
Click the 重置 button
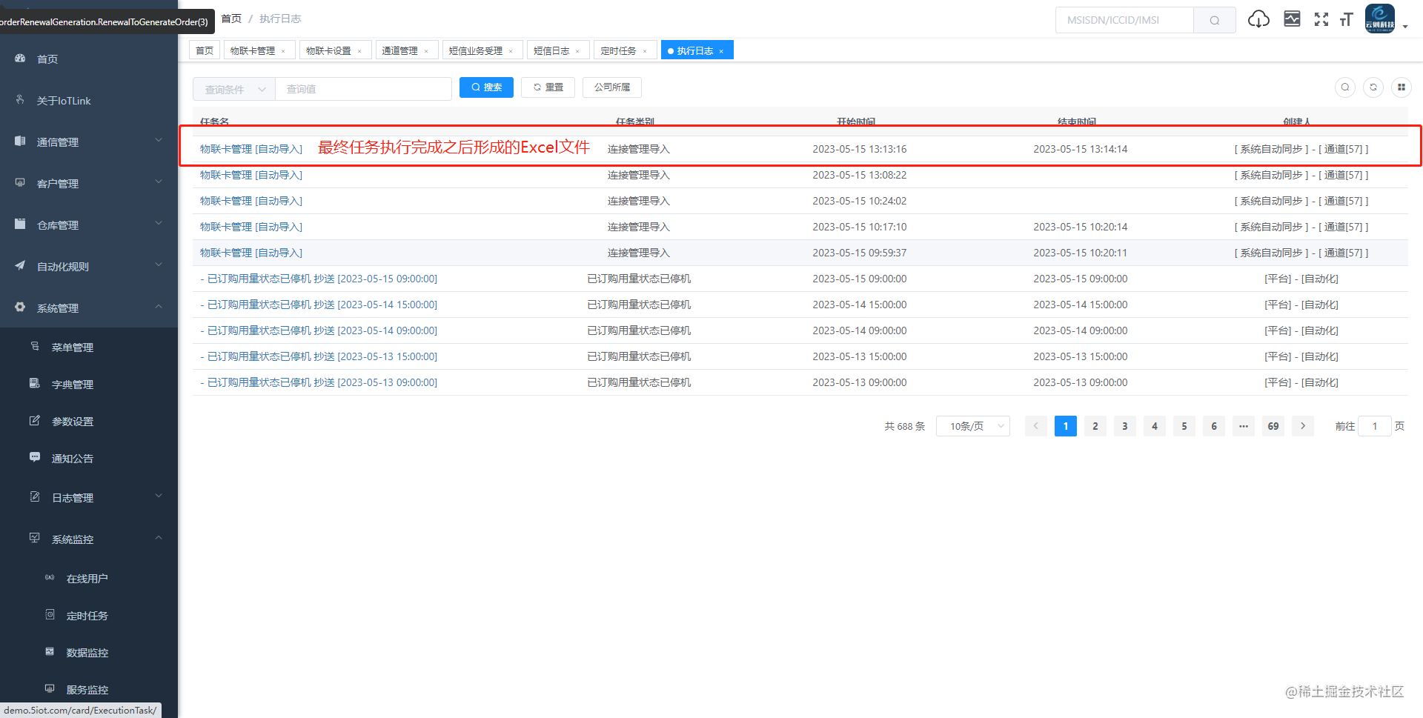pyautogui.click(x=548, y=87)
